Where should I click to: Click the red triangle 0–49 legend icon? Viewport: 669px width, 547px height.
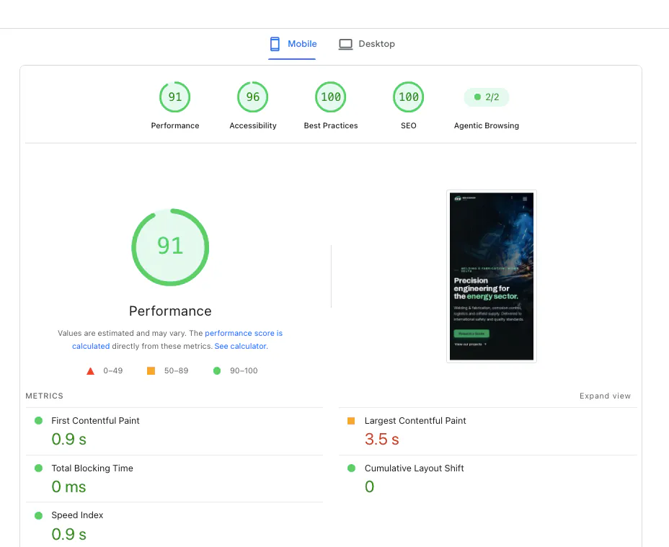coord(90,370)
